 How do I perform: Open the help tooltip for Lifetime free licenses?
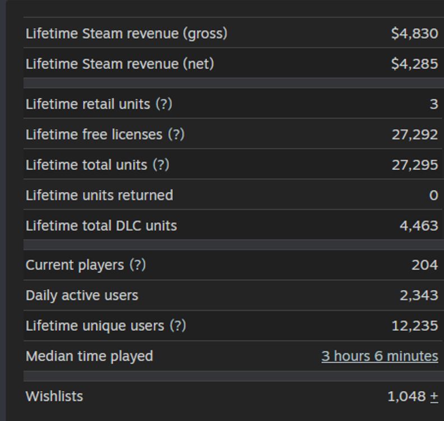(176, 135)
